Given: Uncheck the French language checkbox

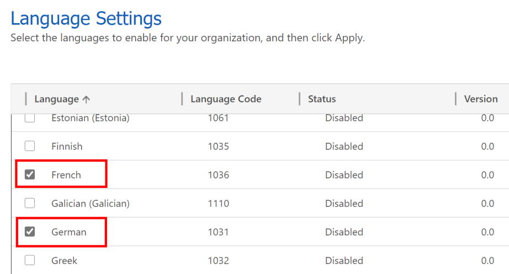Looking at the screenshot, I should [x=30, y=175].
